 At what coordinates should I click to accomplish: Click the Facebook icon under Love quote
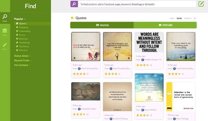[79, 68]
